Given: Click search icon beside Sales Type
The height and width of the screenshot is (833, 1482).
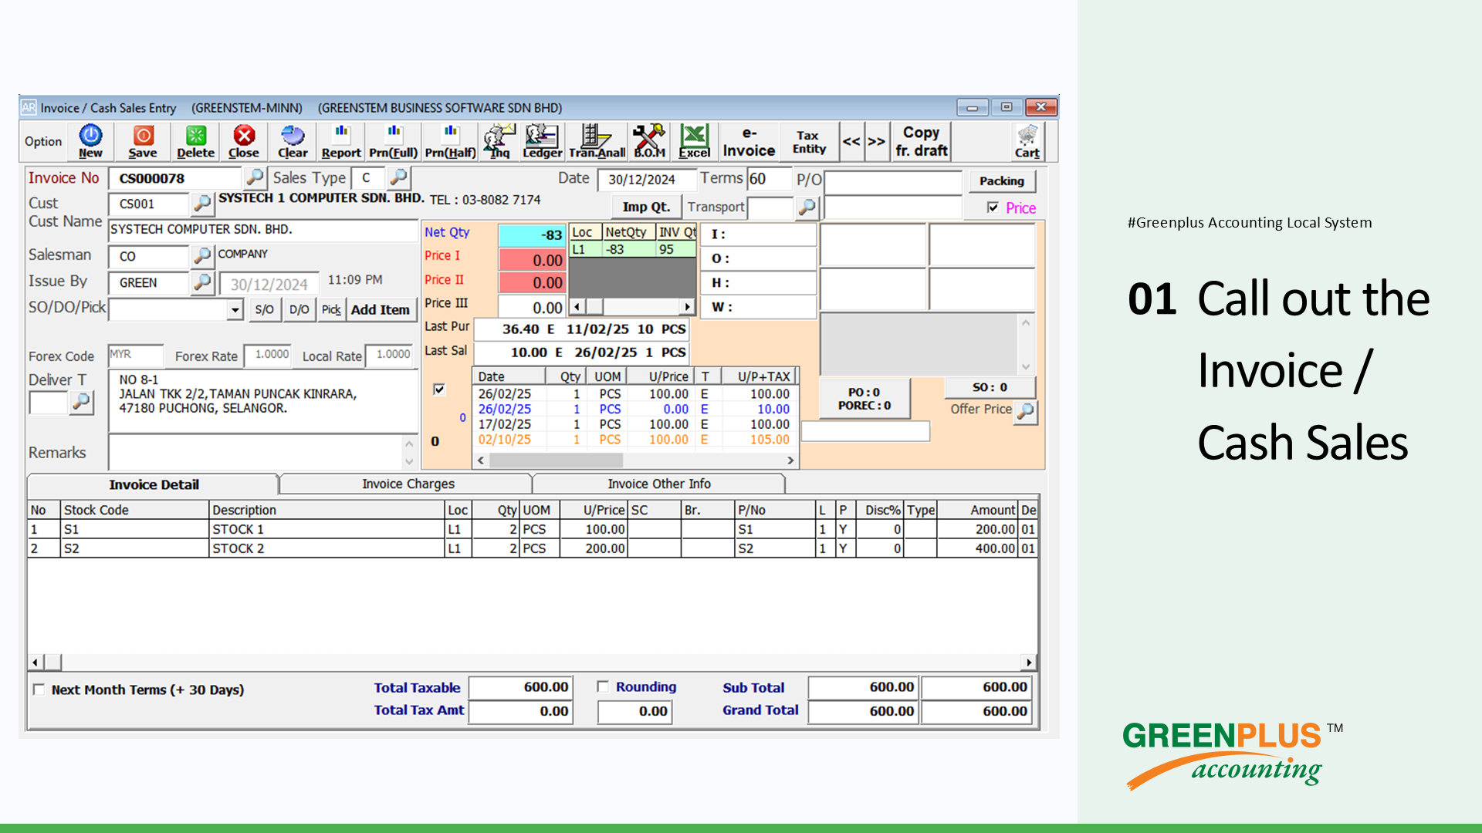Looking at the screenshot, I should pos(398,177).
